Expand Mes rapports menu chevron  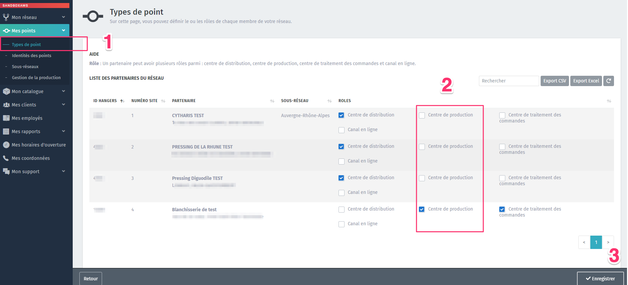pyautogui.click(x=64, y=131)
